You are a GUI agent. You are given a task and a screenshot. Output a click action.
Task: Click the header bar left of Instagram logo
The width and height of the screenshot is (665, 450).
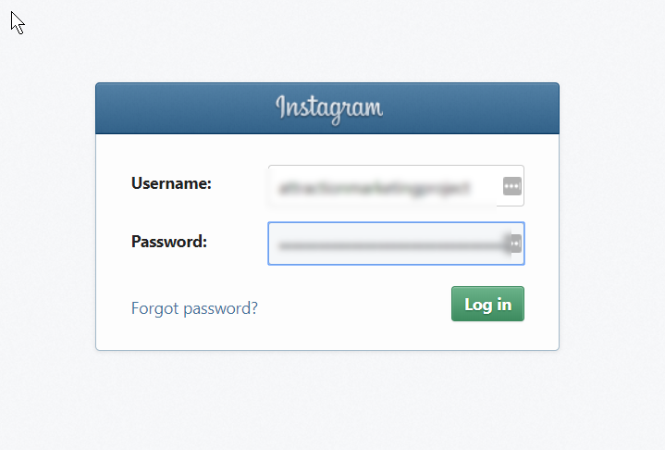coord(184,108)
